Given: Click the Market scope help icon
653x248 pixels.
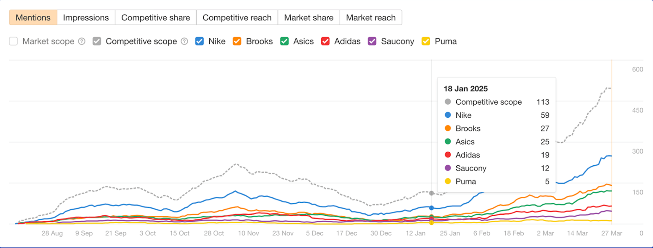Looking at the screenshot, I should pyautogui.click(x=82, y=41).
